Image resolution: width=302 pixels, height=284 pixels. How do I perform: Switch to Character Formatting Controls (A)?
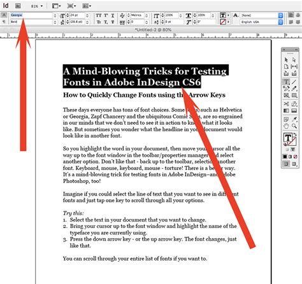4,15
